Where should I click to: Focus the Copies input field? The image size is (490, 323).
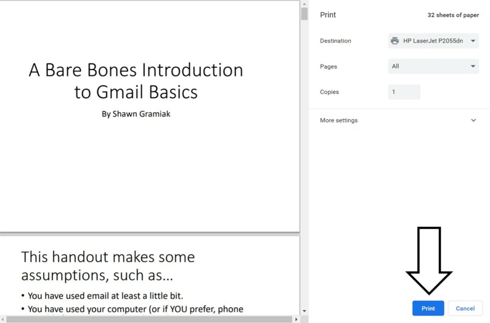(404, 92)
